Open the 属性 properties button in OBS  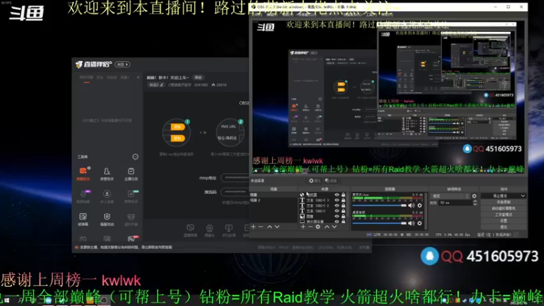click(314, 181)
